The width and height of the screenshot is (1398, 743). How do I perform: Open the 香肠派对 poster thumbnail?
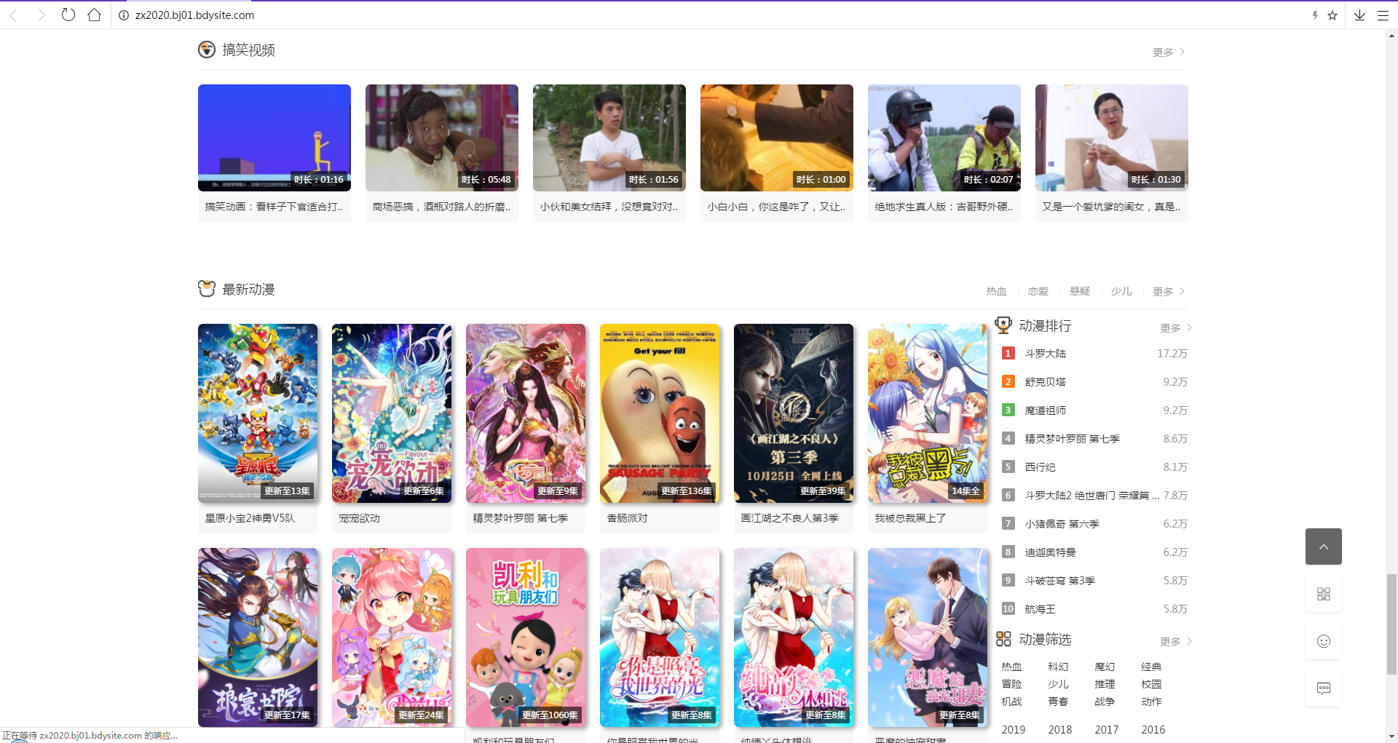click(x=659, y=413)
